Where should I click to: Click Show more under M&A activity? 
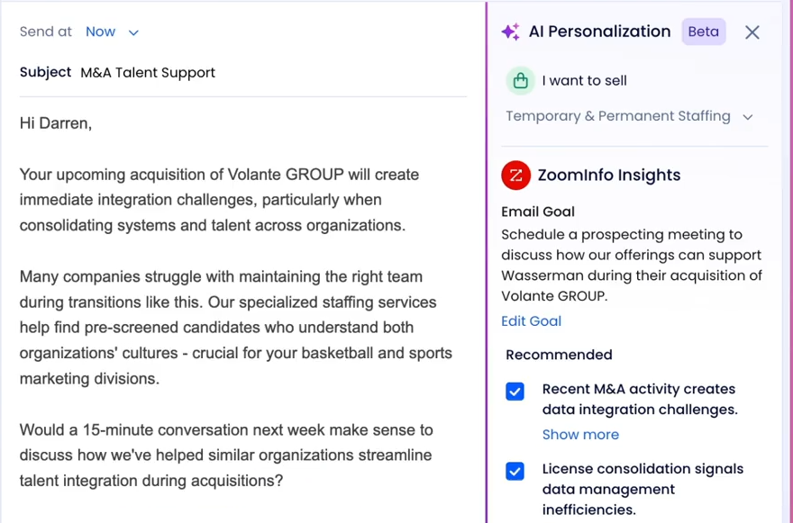tap(580, 435)
